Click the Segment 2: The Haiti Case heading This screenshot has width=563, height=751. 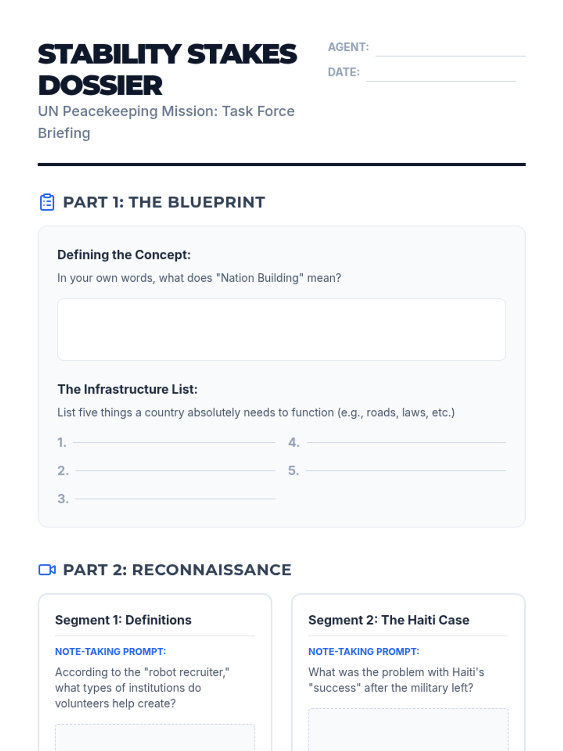(x=388, y=620)
